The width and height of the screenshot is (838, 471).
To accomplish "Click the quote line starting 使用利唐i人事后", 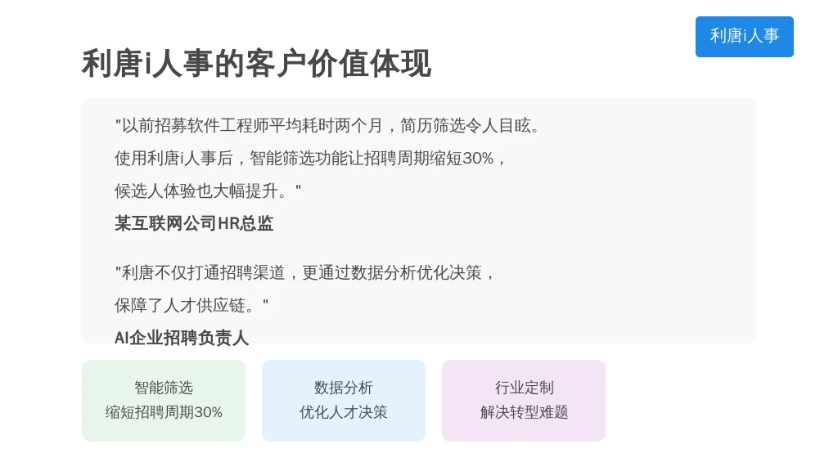I will coord(310,159).
